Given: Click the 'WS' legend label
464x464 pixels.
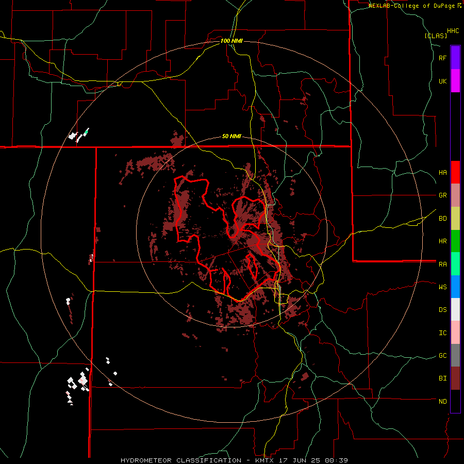Looking at the screenshot, I should [442, 287].
